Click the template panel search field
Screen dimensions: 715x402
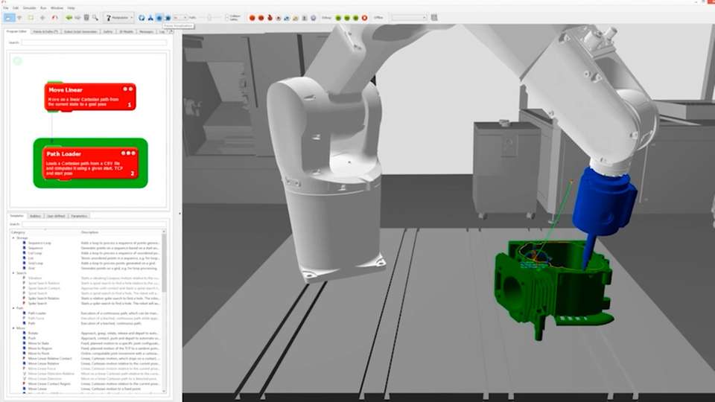[x=94, y=224]
